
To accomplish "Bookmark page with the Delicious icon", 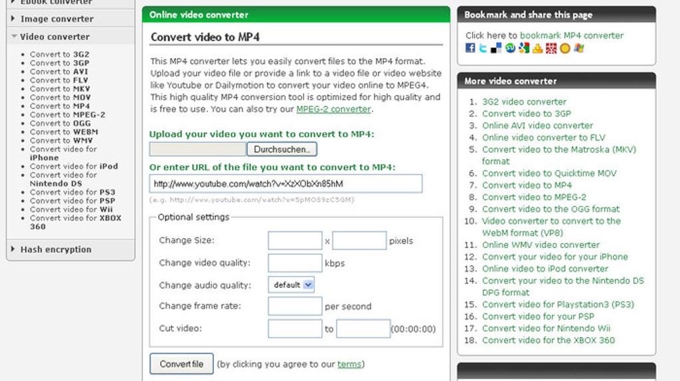I will click(496, 48).
